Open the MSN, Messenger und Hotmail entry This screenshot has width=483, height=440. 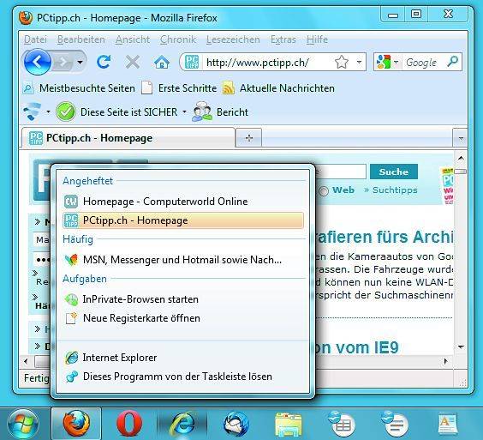(183, 260)
